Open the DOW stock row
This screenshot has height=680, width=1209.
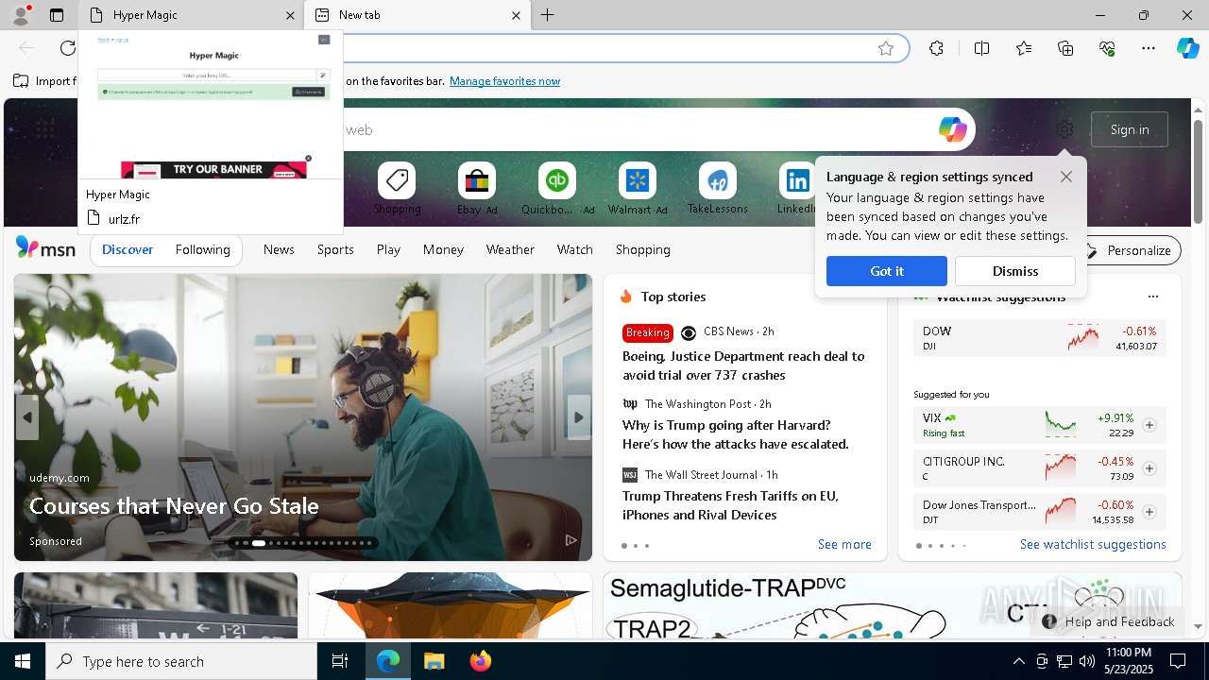[x=1040, y=338]
